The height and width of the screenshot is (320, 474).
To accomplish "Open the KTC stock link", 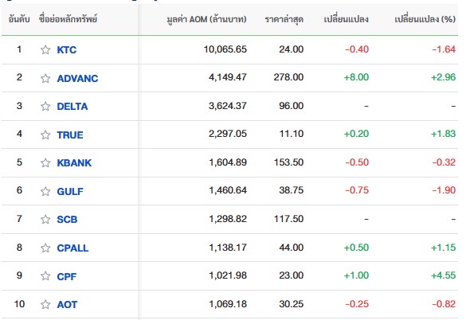I will pyautogui.click(x=66, y=49).
